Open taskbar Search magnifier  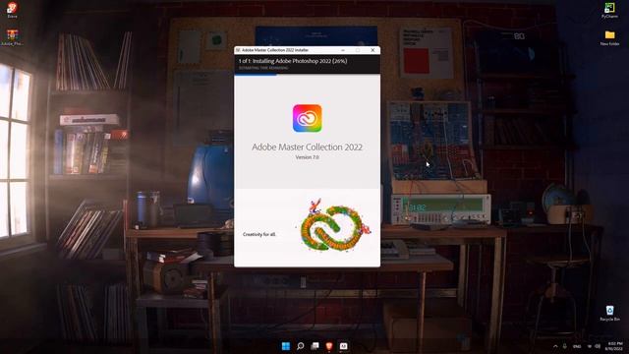click(x=300, y=346)
